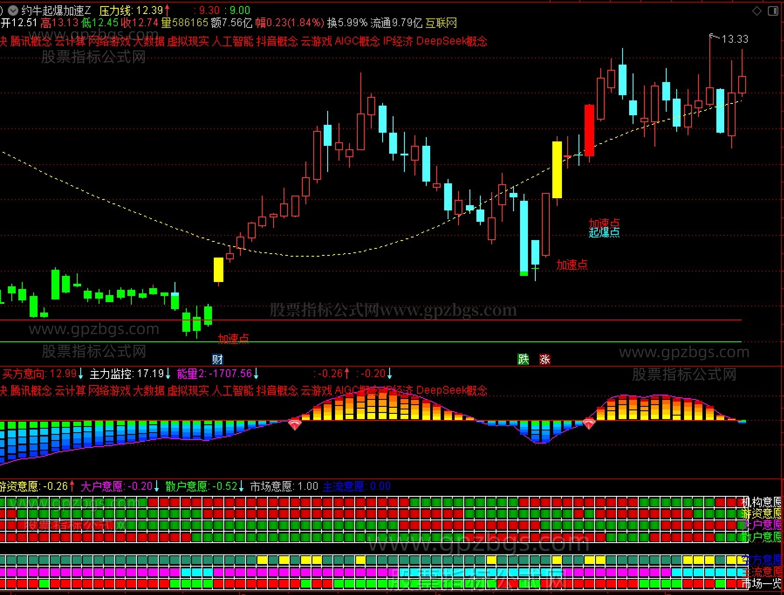The width and height of the screenshot is (784, 595).
Task: Open 虚拟现实 concept in main chart header
Action: point(188,41)
